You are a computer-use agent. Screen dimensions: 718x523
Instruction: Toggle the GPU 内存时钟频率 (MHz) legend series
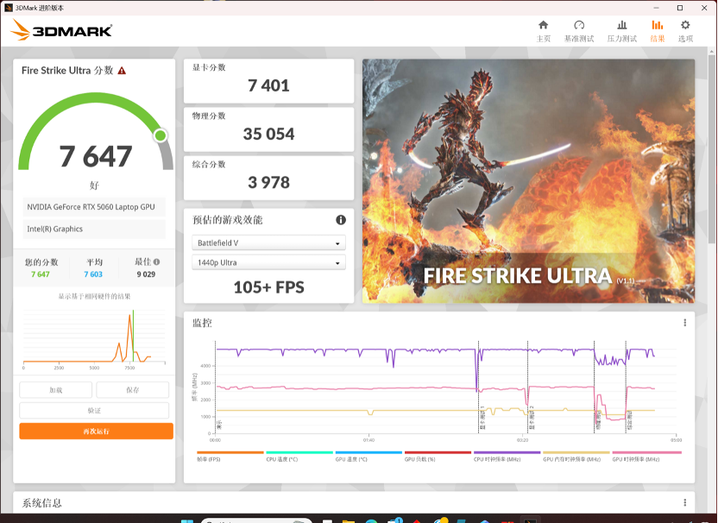[x=576, y=457]
